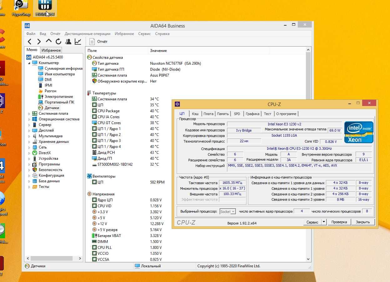Expand Операционная система tree node

click(x=29, y=119)
